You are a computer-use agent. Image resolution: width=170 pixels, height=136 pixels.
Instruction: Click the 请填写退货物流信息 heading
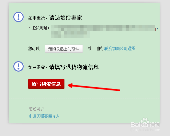click(74, 67)
